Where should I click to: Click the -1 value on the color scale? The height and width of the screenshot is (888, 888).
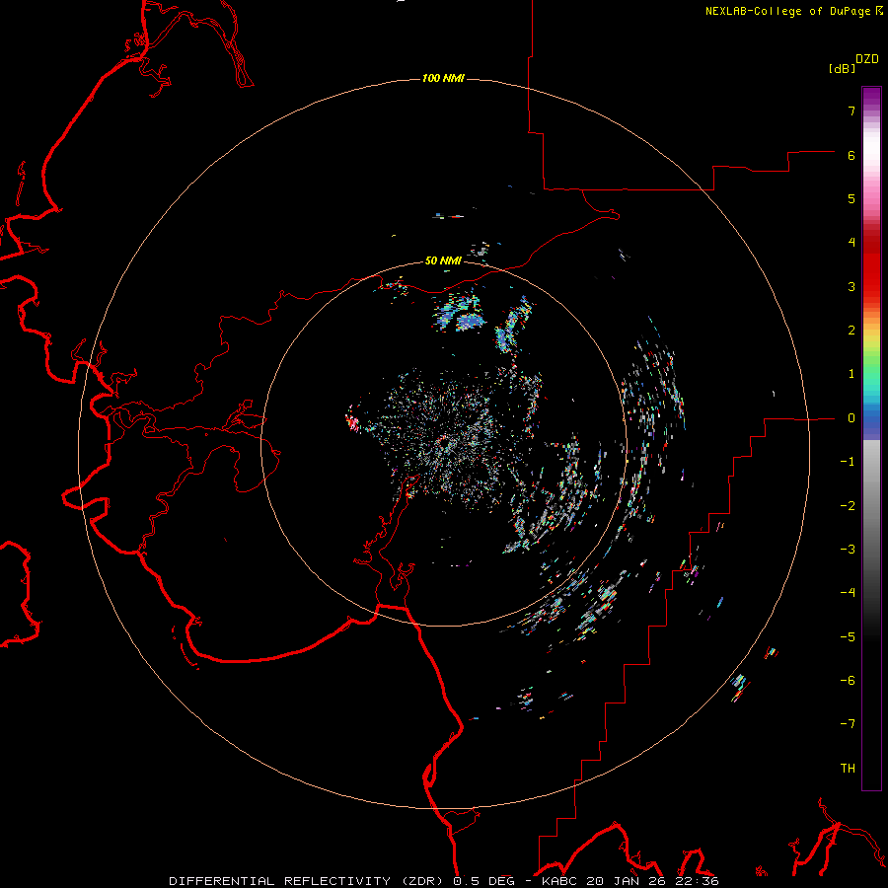pos(848,462)
